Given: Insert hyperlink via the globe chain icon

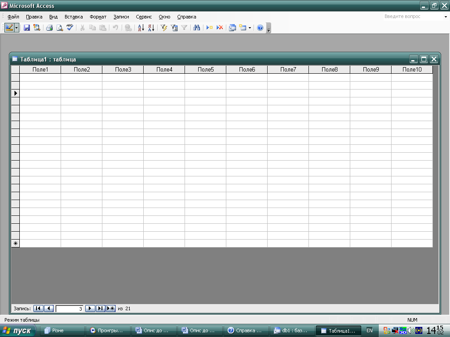Looking at the screenshot, I should pos(128,28).
